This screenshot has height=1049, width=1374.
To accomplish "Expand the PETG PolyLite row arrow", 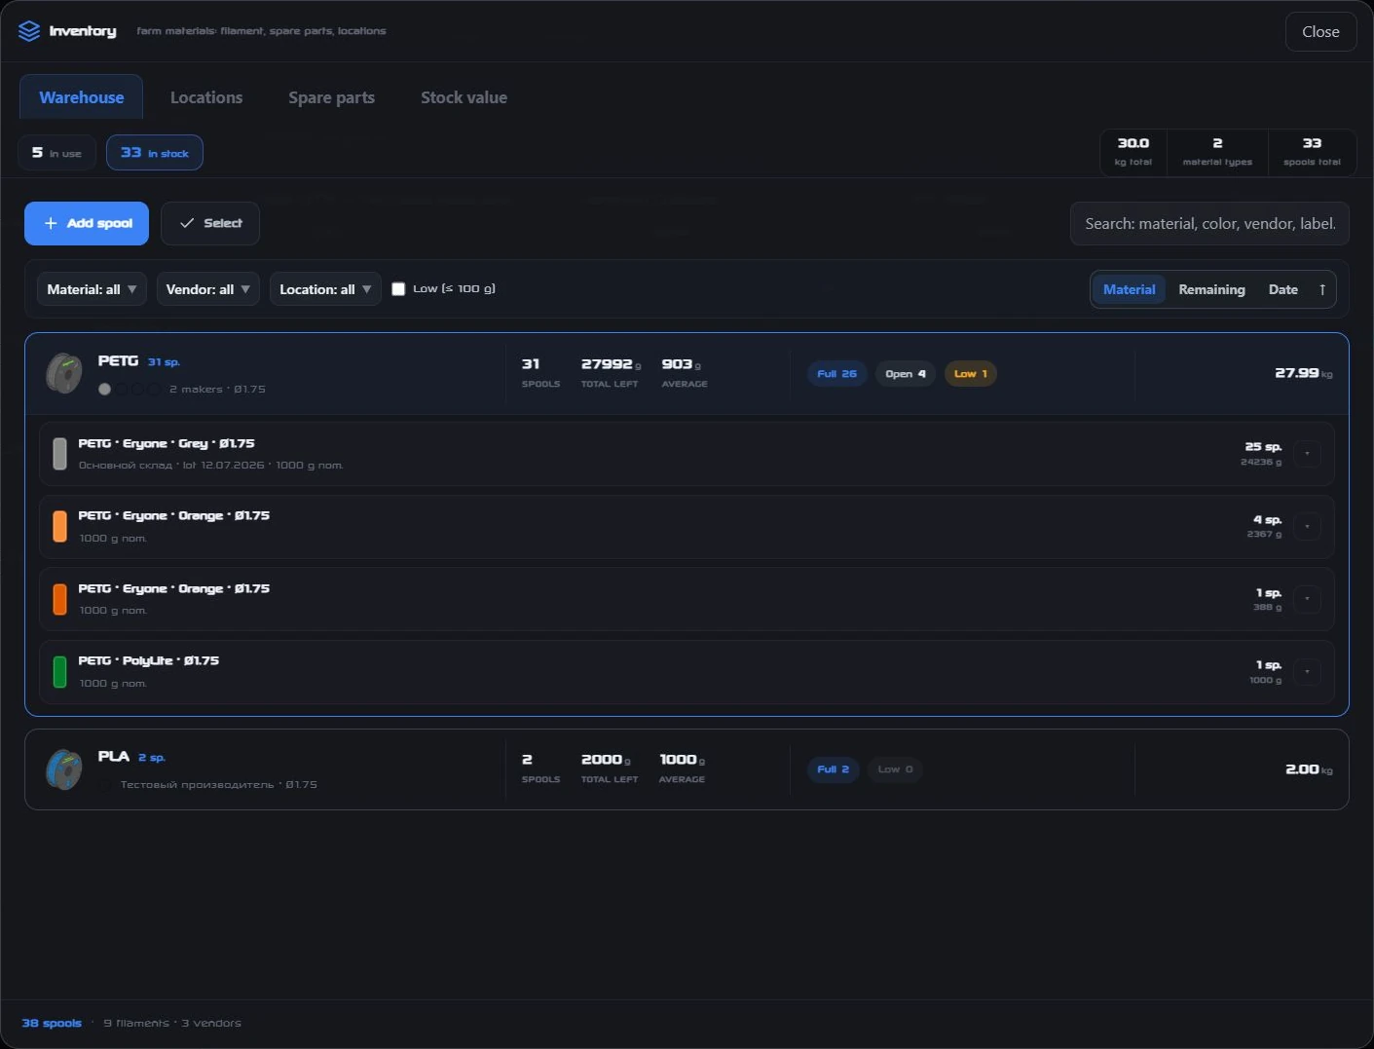I will [x=1307, y=672].
